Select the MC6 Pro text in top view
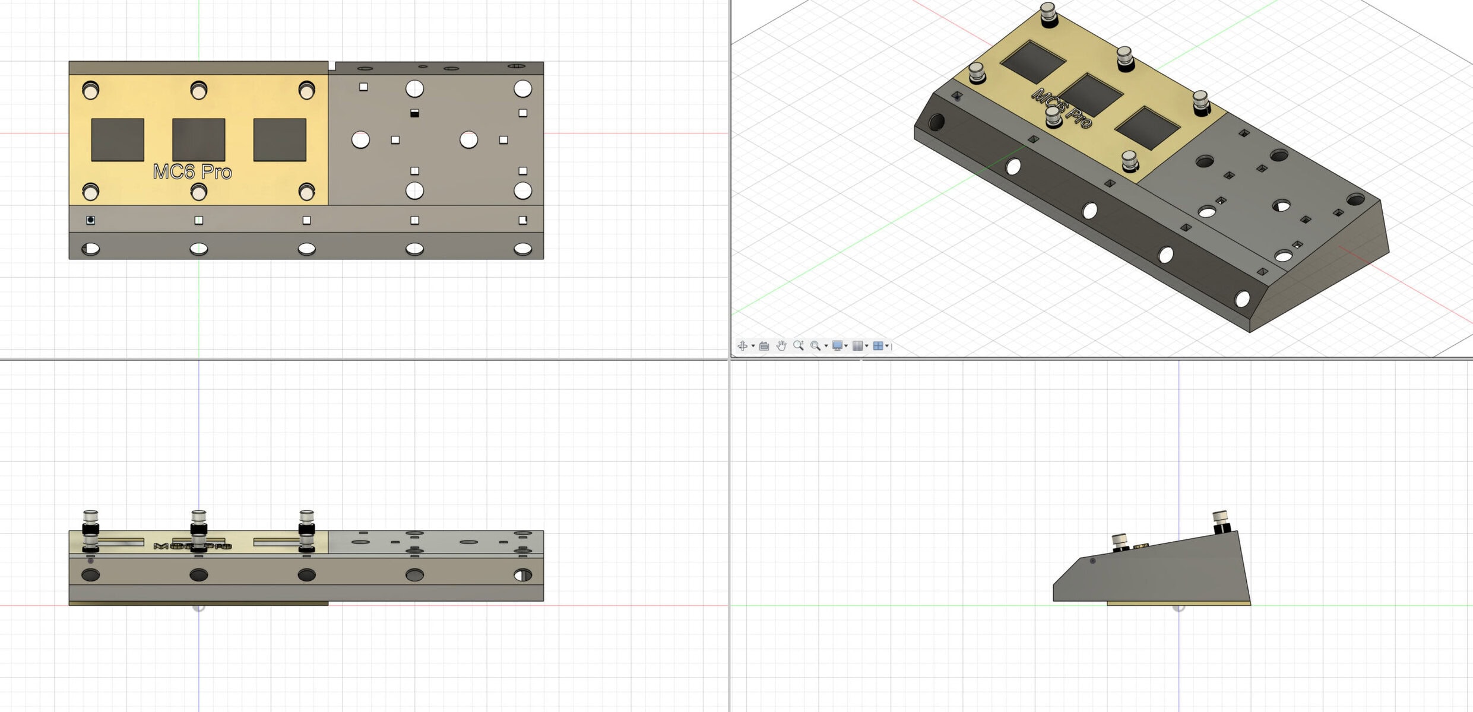1473x712 pixels. pyautogui.click(x=192, y=172)
